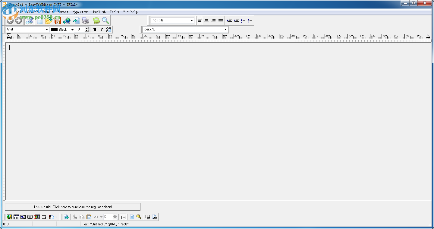
Task: Insert a table using the table icon
Action: (16, 217)
